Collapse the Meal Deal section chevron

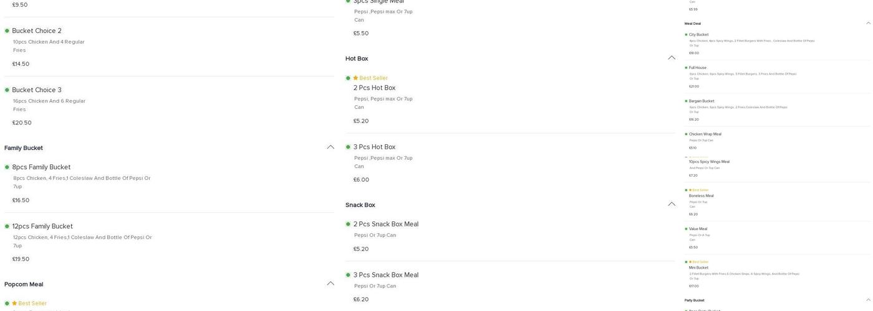(x=868, y=24)
